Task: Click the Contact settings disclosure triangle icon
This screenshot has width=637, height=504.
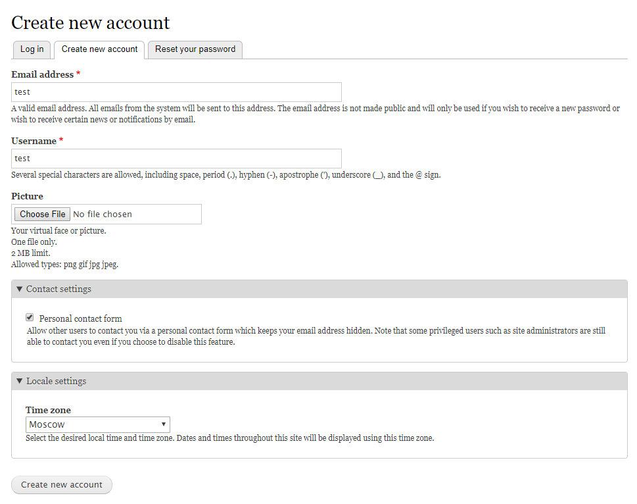Action: 20,289
